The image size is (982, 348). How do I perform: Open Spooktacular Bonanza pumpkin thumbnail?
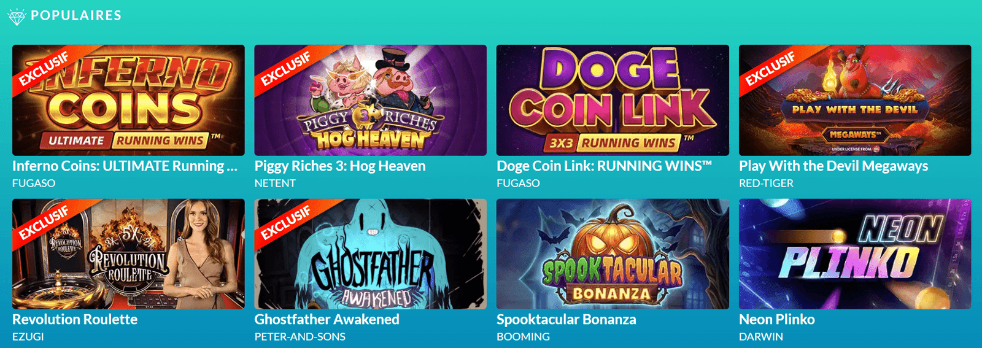click(613, 253)
